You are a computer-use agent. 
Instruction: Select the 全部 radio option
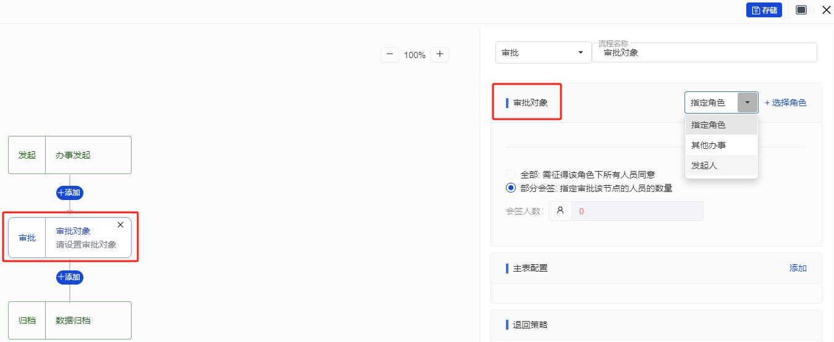[511, 175]
